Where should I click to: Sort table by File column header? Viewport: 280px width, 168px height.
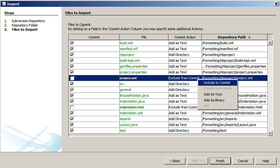144,37
